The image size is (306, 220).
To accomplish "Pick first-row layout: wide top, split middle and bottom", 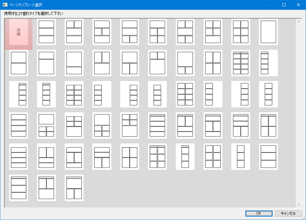I will (157, 32).
